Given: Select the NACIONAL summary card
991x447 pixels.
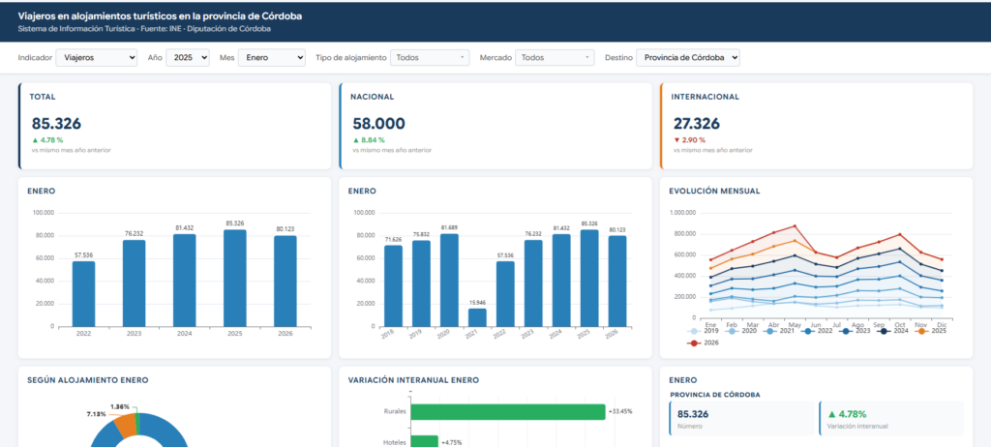Looking at the screenshot, I should pos(495,126).
